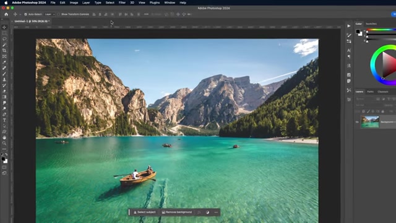Select the Gradient tool
The width and height of the screenshot is (396, 223).
pos(4,97)
